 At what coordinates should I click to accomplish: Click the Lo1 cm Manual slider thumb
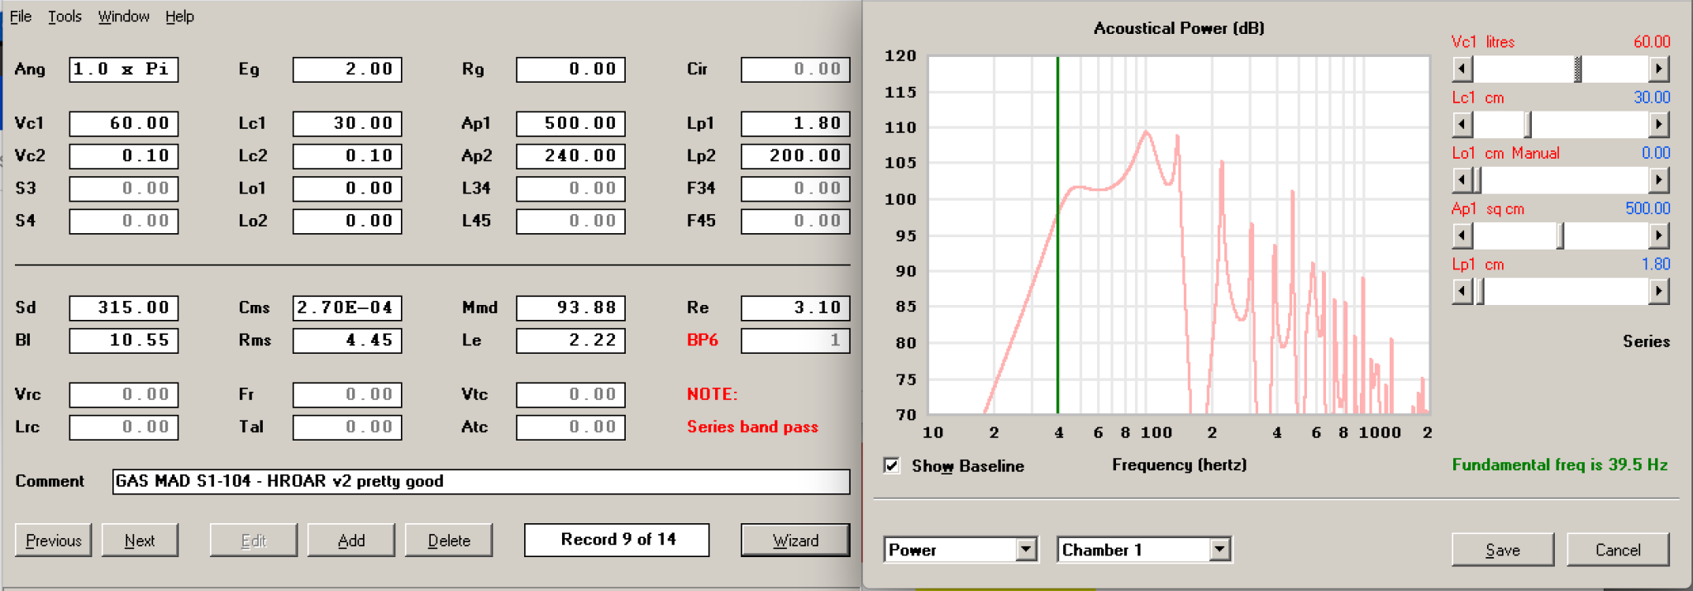1478,180
